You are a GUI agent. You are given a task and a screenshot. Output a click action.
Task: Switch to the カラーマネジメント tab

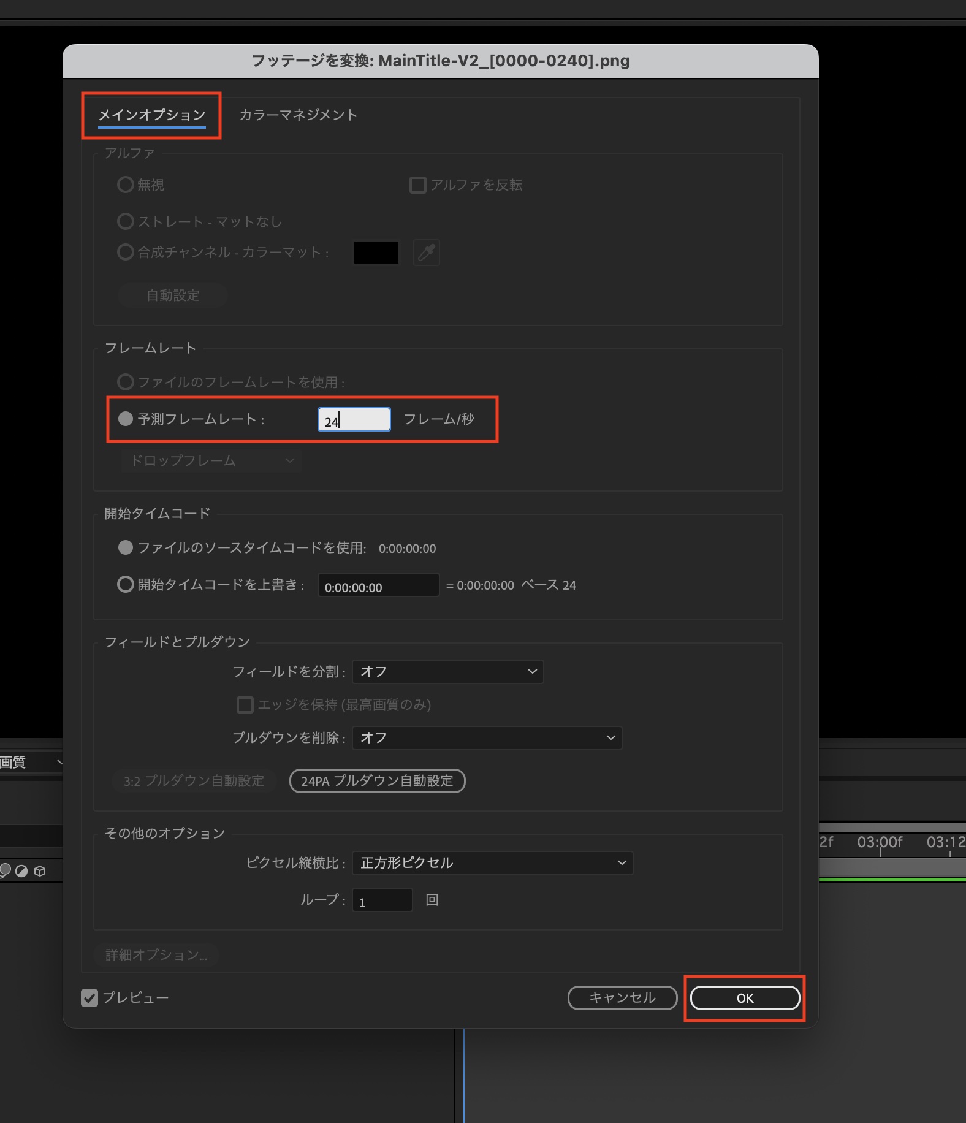pyautogui.click(x=298, y=115)
